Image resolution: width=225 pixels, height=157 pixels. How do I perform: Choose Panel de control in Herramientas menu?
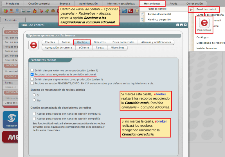(157, 9)
